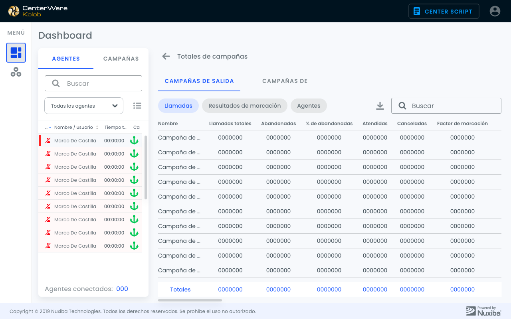Open the Todas las agentes dropdown
This screenshot has height=319, width=511.
(x=84, y=106)
